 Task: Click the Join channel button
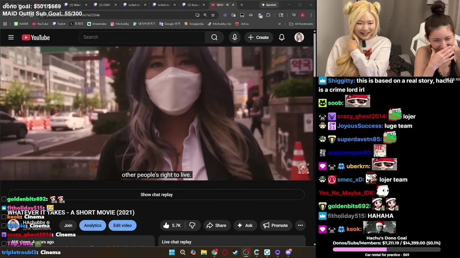coord(68,225)
